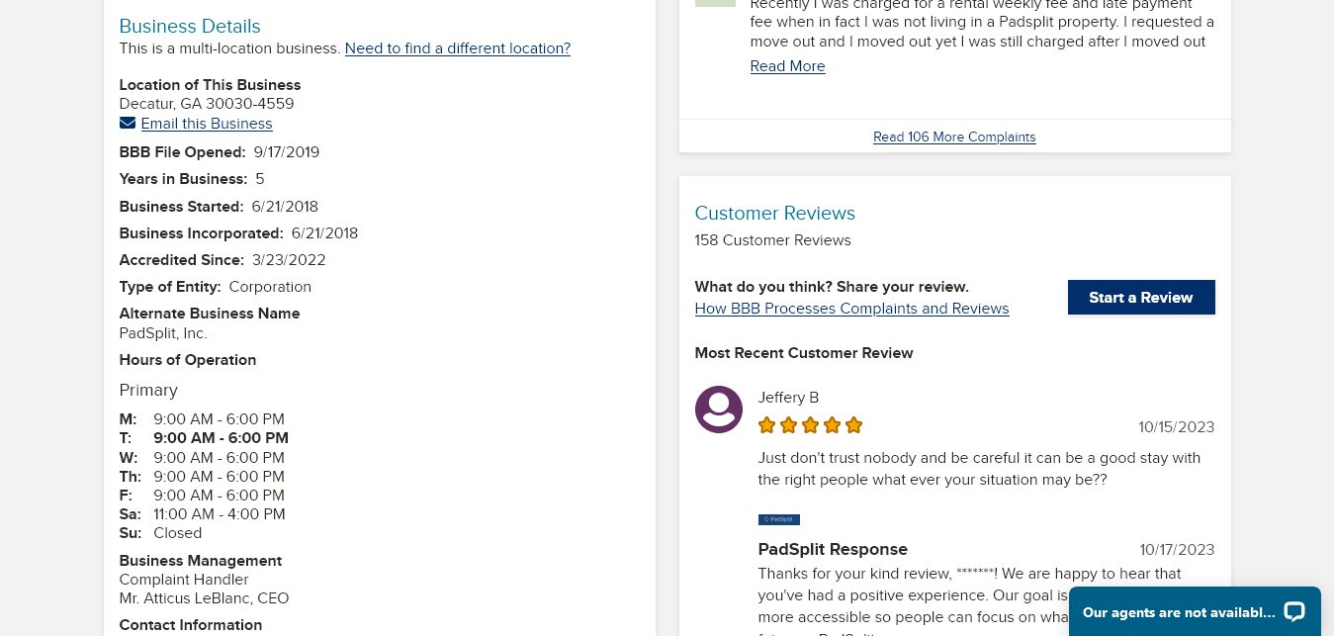Click the green thumbnail beside complaint text
The image size is (1334, 636).
point(715,3)
